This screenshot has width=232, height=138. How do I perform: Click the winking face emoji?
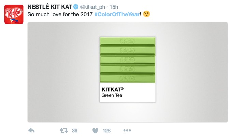pos(147,15)
